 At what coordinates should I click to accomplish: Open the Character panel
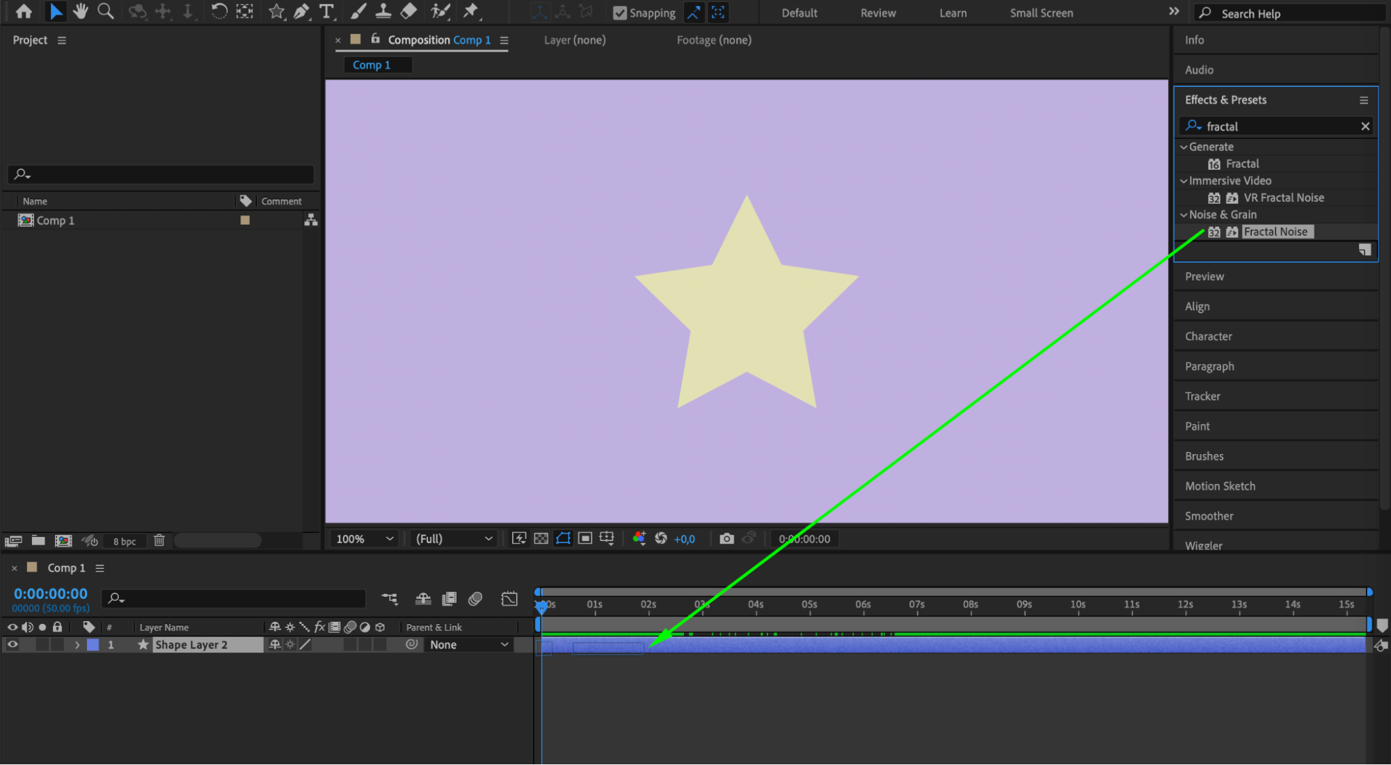click(1208, 337)
